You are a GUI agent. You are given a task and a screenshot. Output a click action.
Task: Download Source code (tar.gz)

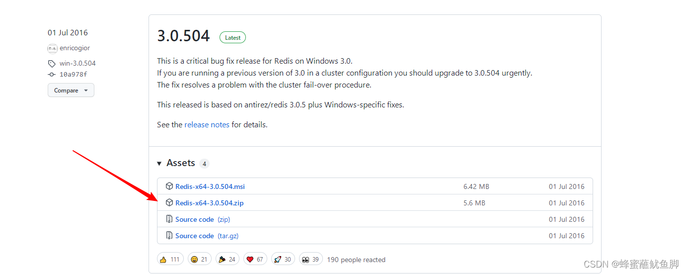[207, 236]
